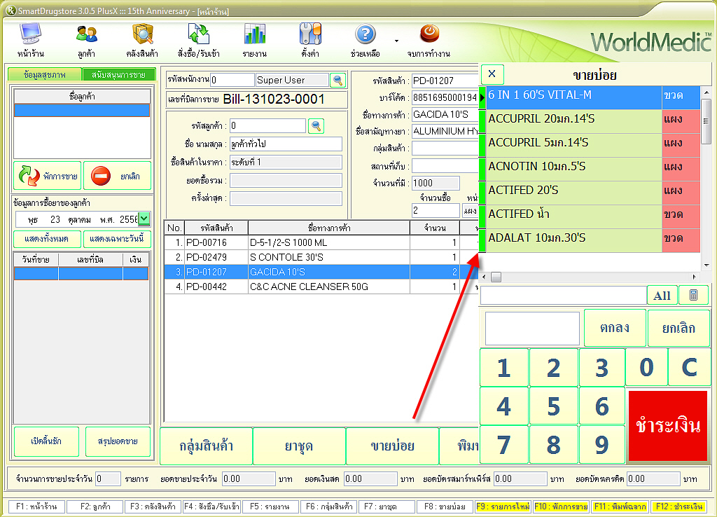Image resolution: width=717 pixels, height=517 pixels.
Task: Click the วันที่ขาย column header
Action: [36, 260]
